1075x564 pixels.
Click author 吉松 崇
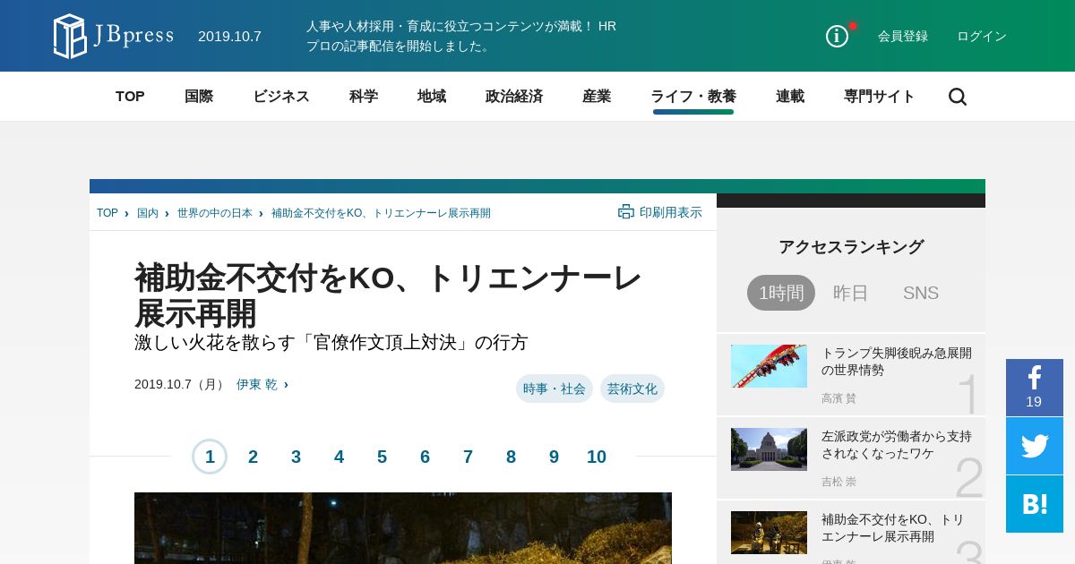838,482
